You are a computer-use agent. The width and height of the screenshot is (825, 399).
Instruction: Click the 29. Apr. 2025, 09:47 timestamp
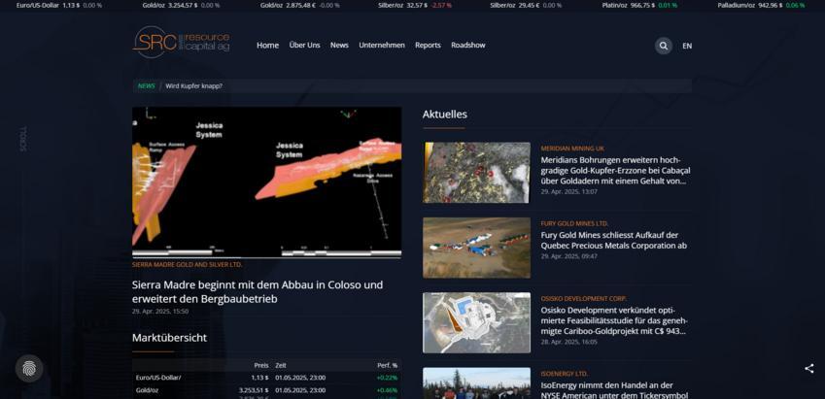pyautogui.click(x=568, y=256)
